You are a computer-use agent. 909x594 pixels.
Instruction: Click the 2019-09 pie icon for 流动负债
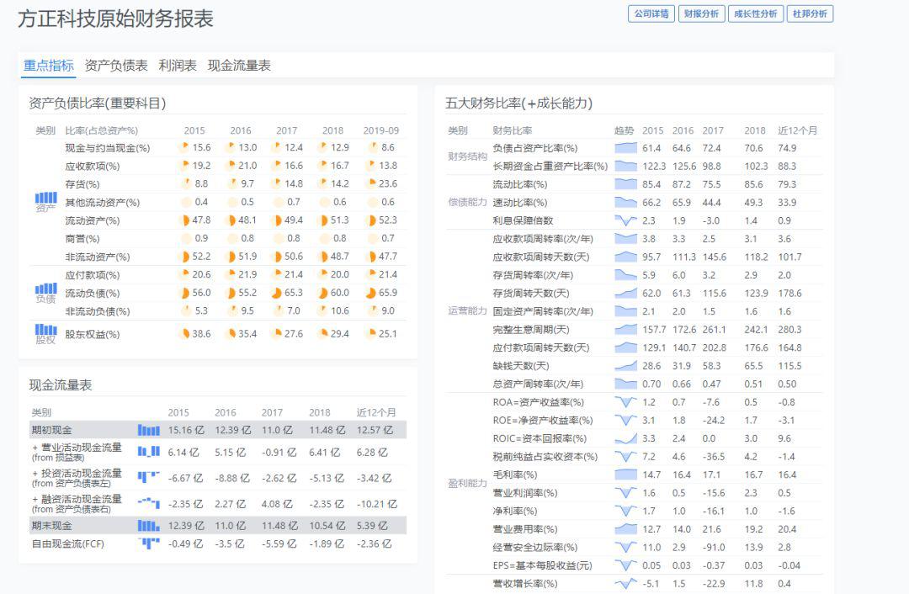[372, 293]
